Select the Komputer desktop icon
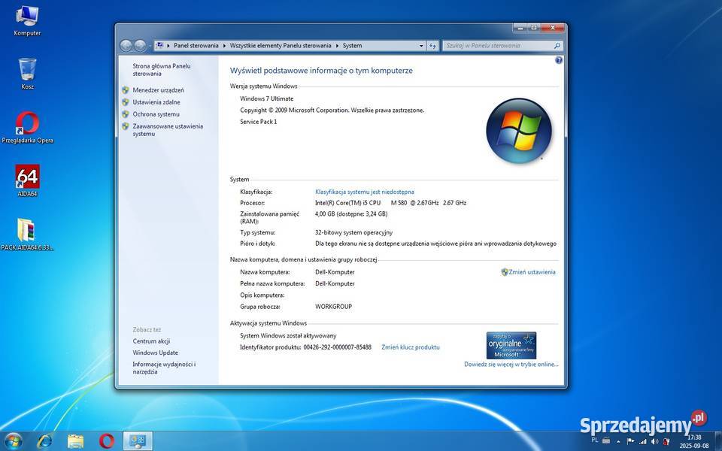Viewport: 722px width, 451px height. pyautogui.click(x=27, y=19)
